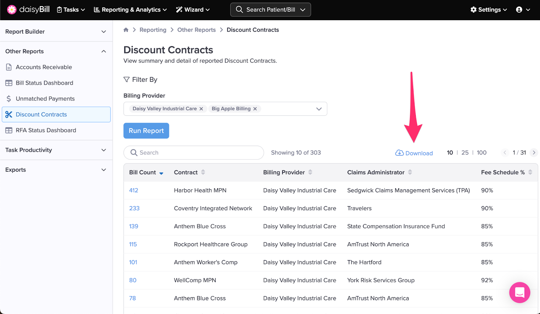This screenshot has width=540, height=314.
Task: Click the home icon in breadcrumb
Action: [x=126, y=30]
